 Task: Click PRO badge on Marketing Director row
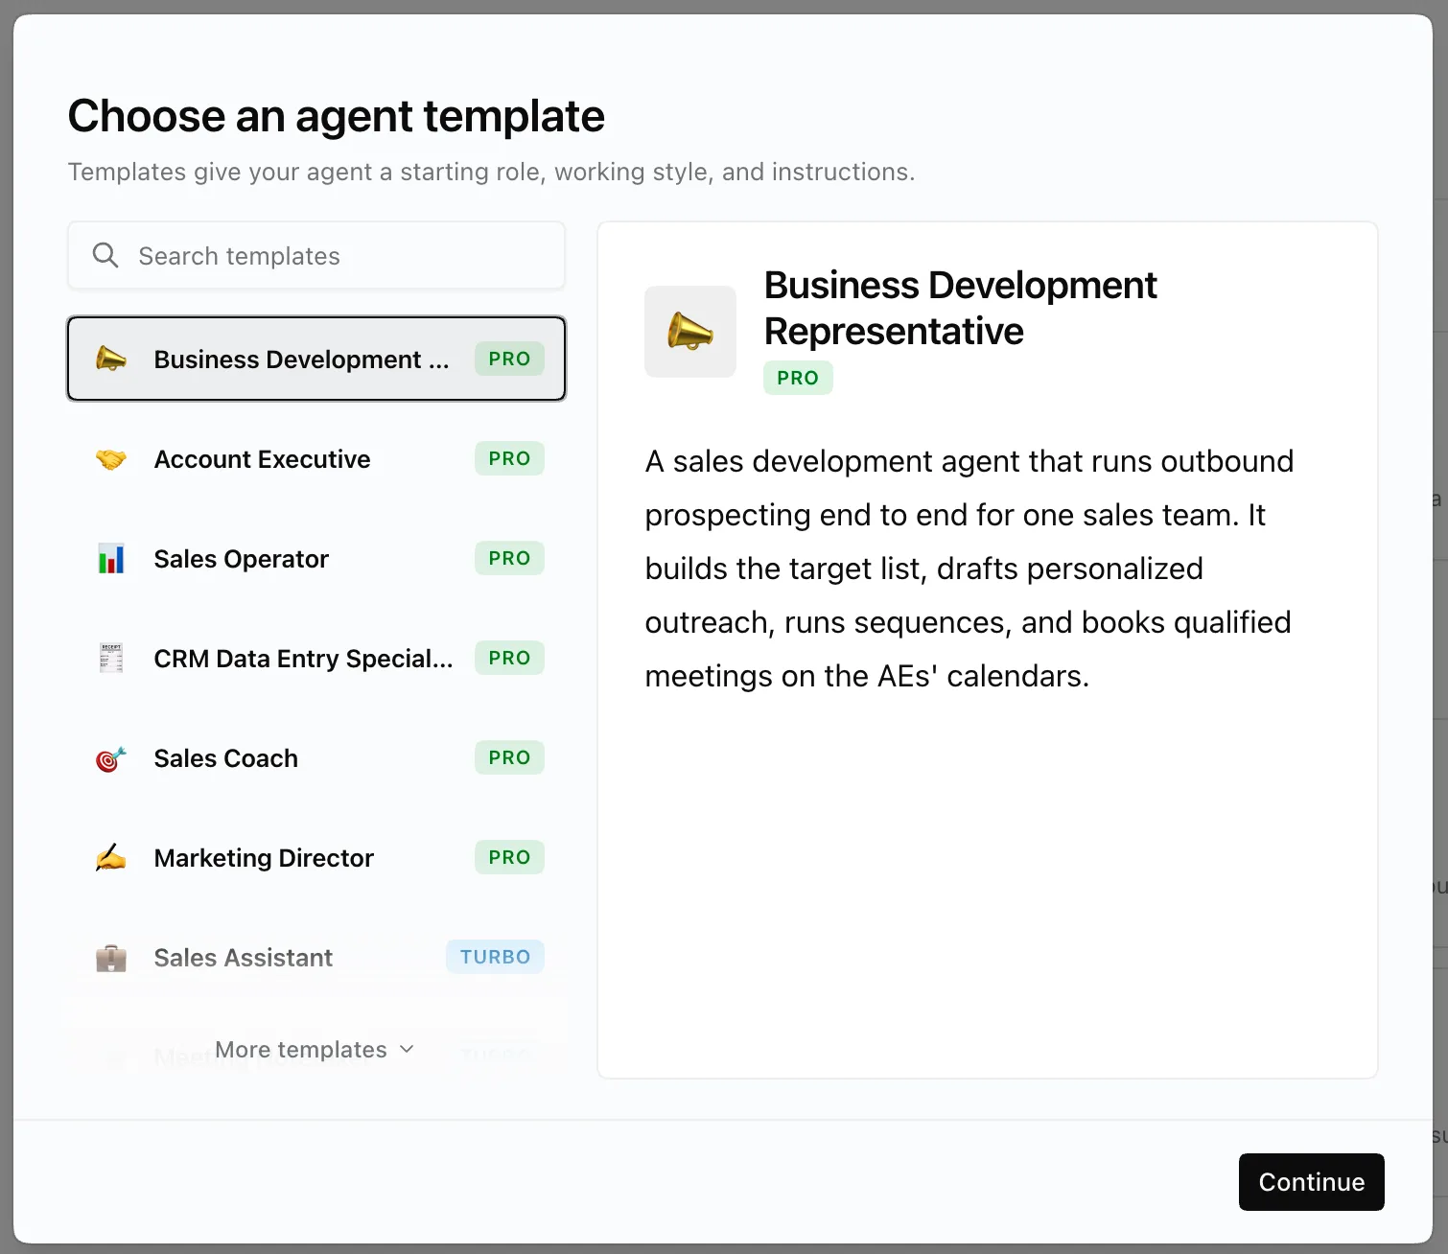pyautogui.click(x=509, y=857)
